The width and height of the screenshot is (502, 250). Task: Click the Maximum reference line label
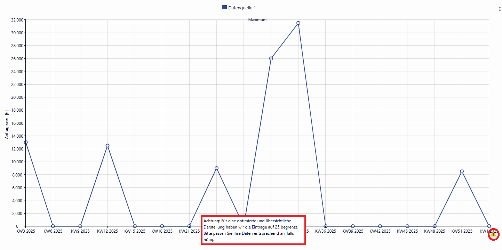tap(257, 20)
